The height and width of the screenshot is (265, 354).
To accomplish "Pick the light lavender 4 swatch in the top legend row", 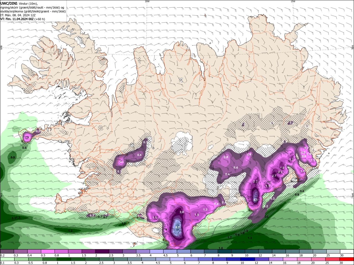I will (156, 251).
